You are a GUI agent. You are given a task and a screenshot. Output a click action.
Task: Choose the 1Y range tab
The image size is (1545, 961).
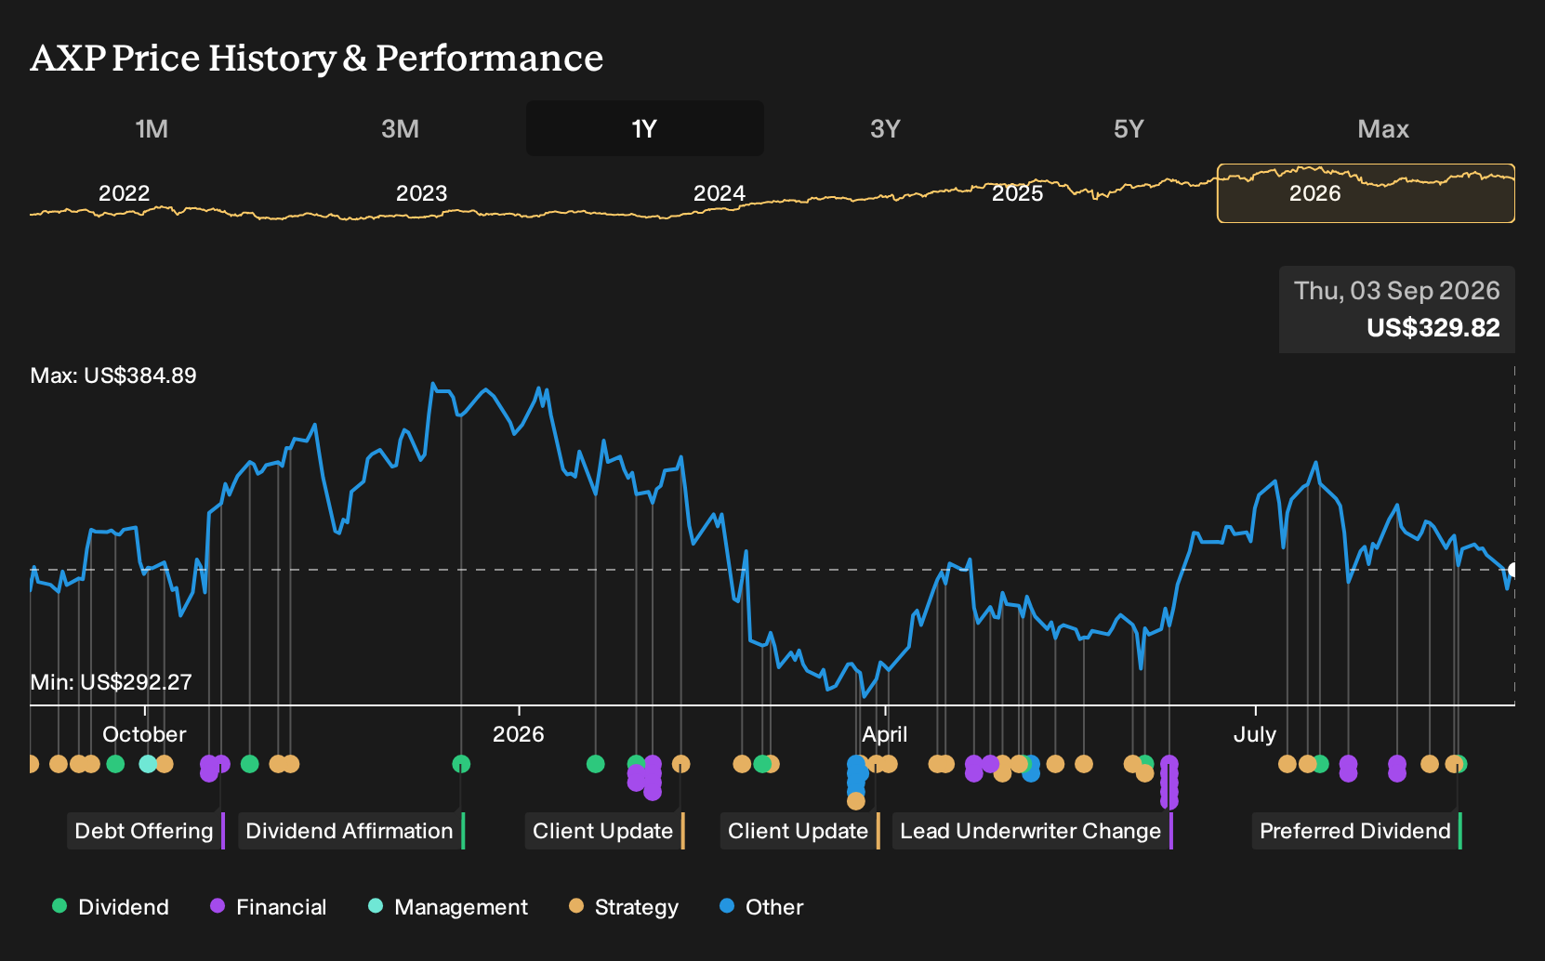[644, 128]
